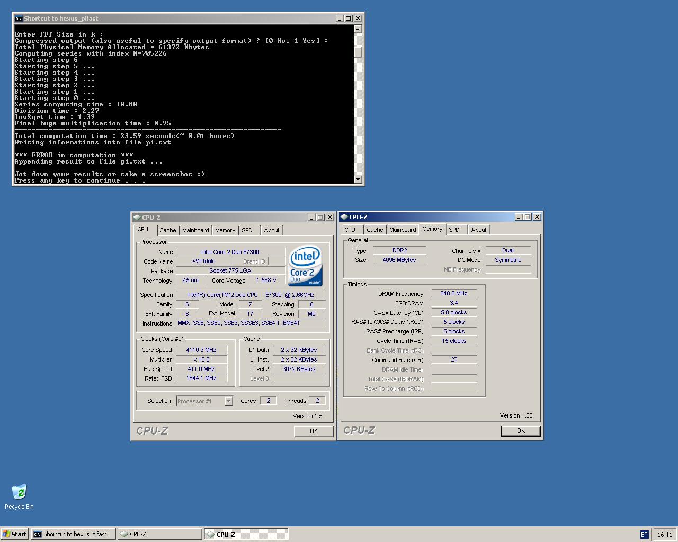Activate the first CPU-Z taskbar button
Viewport: 678px width, 542px height.
click(159, 534)
